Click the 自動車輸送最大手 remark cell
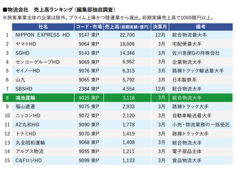The image size is (237, 170). click(201, 116)
